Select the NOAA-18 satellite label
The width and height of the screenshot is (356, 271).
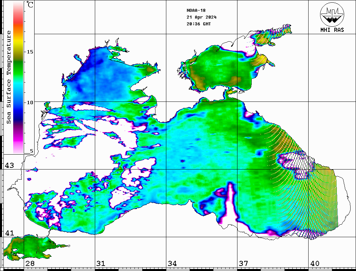[196, 10]
